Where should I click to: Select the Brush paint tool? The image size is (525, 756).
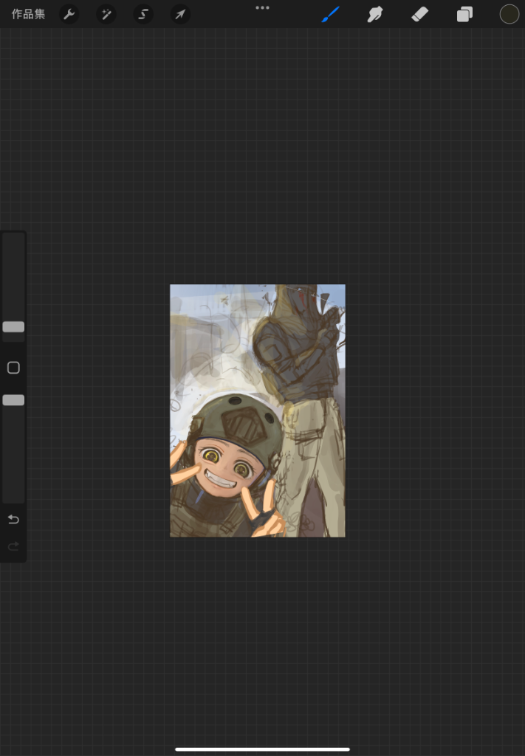tap(330, 14)
